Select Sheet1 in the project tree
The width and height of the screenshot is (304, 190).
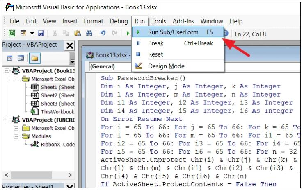57,87
